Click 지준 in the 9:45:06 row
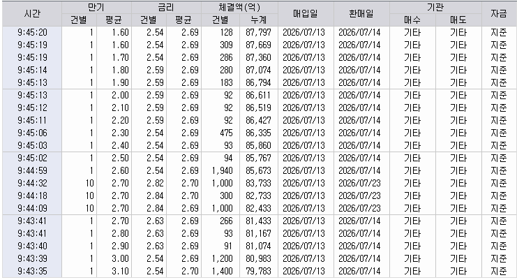 (499, 133)
